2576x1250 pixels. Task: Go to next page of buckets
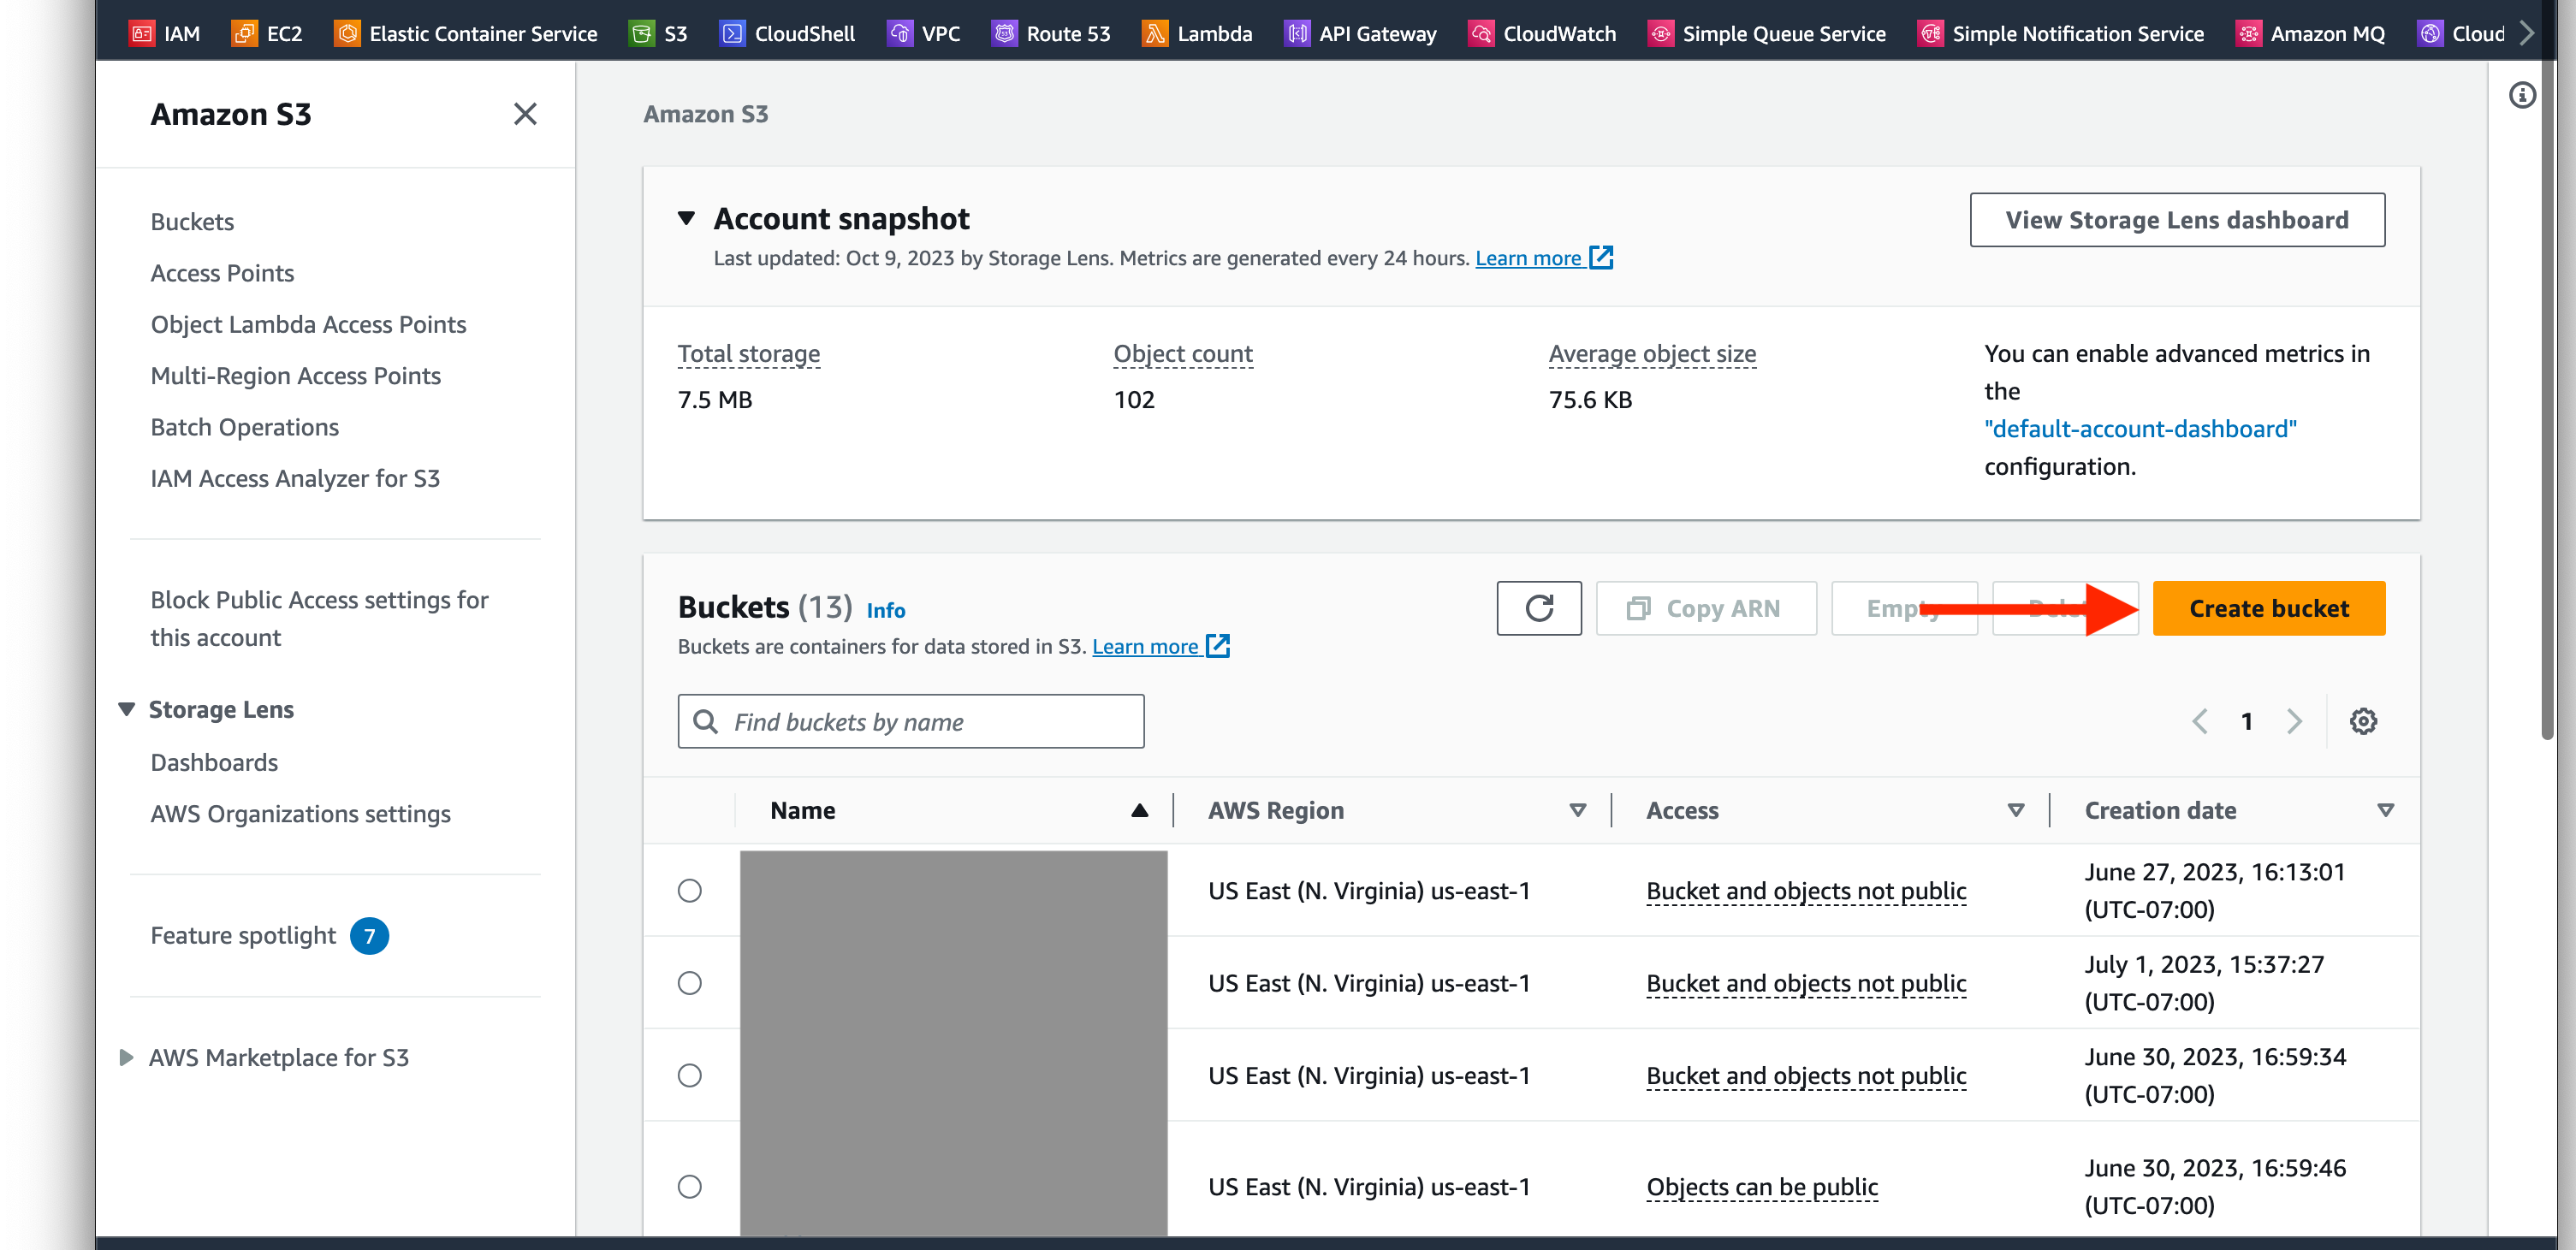pyautogui.click(x=2294, y=721)
